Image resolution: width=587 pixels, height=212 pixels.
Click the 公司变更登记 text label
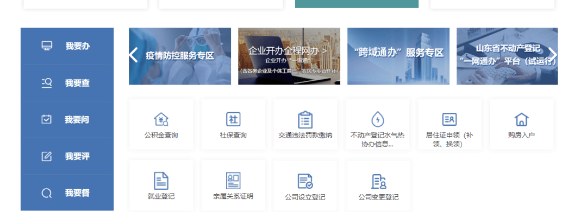[378, 197]
